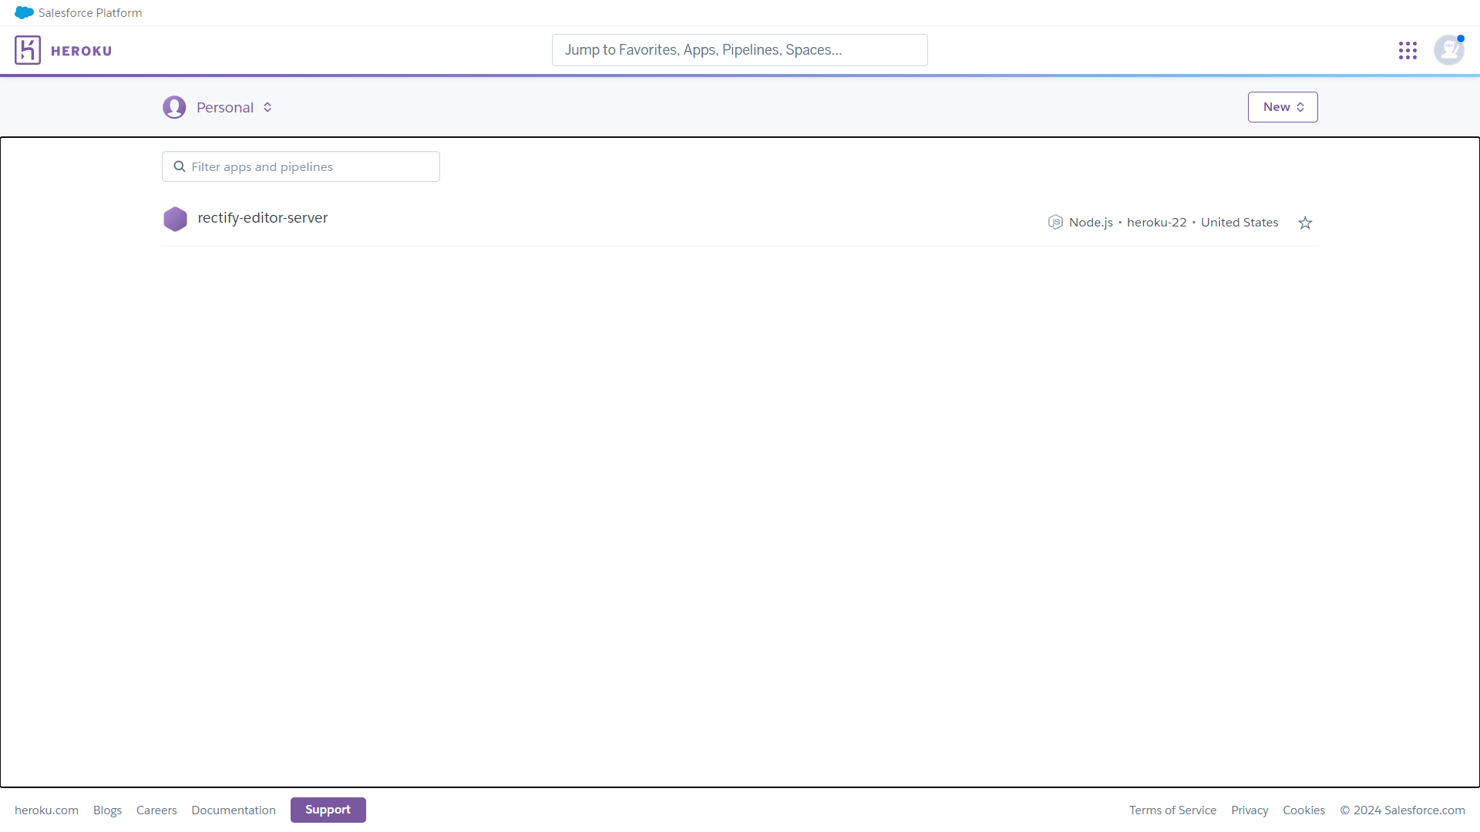Click the Support button
This screenshot has width=1480, height=832.
[328, 810]
